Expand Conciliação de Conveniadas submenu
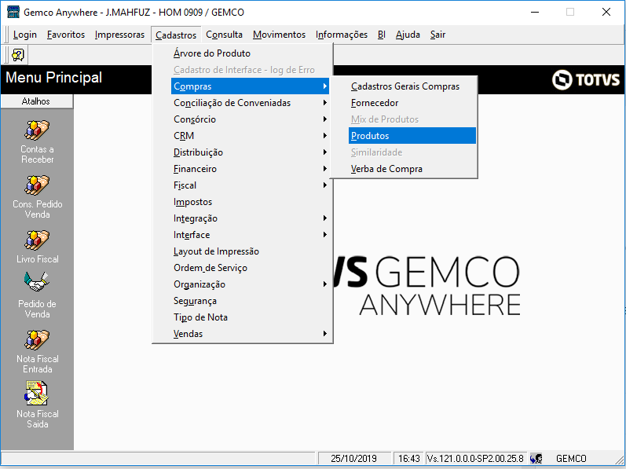Viewport: 626px width, 469px height. (250, 103)
